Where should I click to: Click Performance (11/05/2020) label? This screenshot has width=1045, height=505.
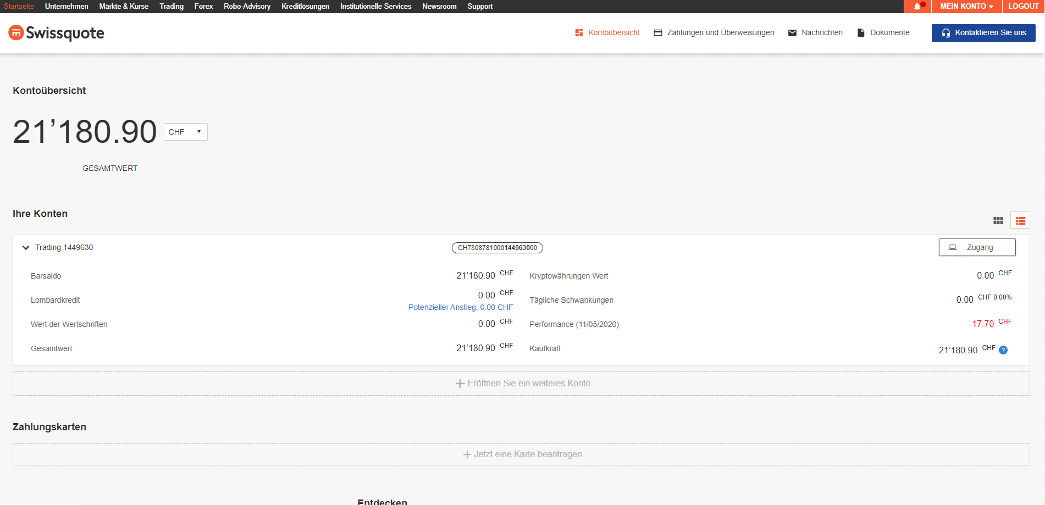coord(574,324)
